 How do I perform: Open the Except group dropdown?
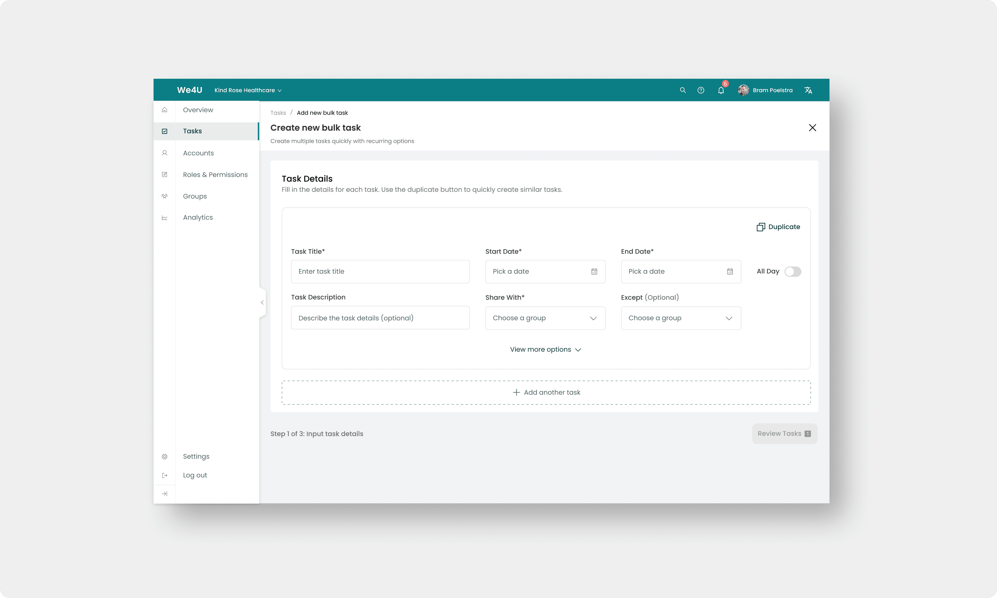681,318
